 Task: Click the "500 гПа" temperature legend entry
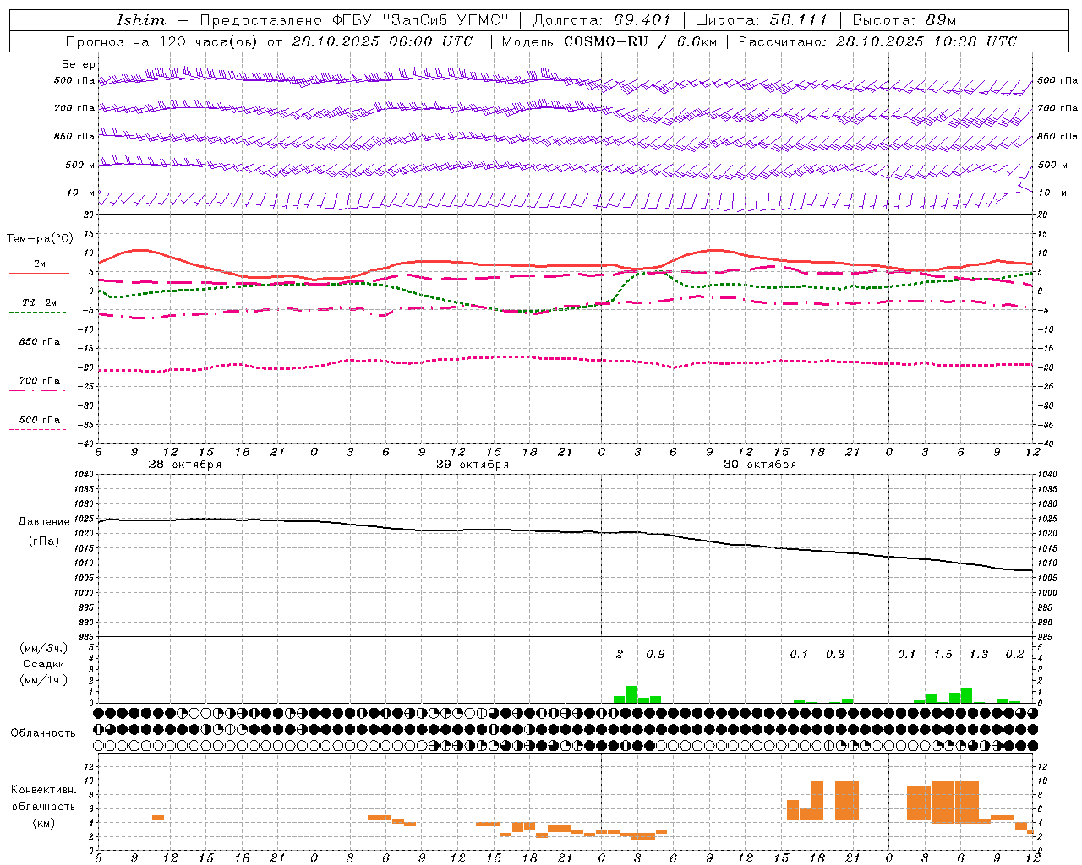click(40, 420)
